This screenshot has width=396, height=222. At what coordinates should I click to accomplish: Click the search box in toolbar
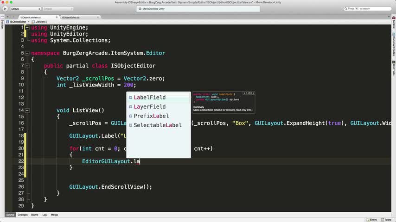(x=367, y=9)
